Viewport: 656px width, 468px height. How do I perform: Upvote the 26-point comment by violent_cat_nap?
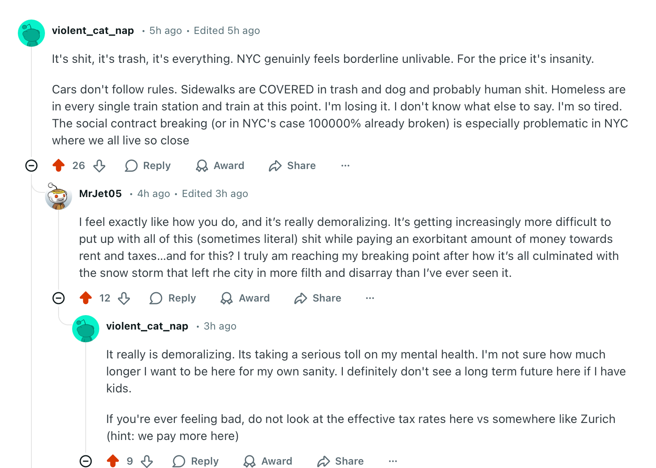(59, 165)
